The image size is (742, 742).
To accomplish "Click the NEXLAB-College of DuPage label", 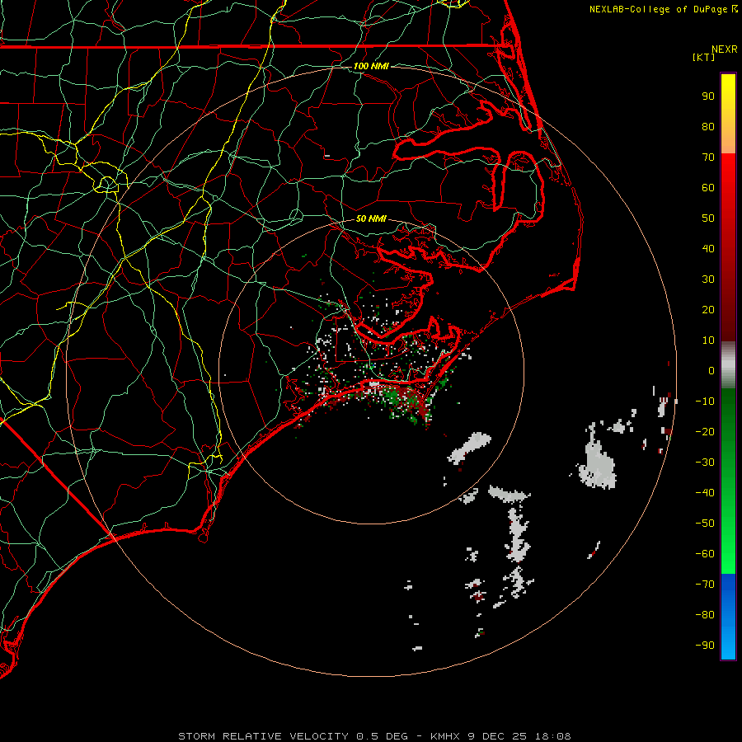I will [663, 9].
